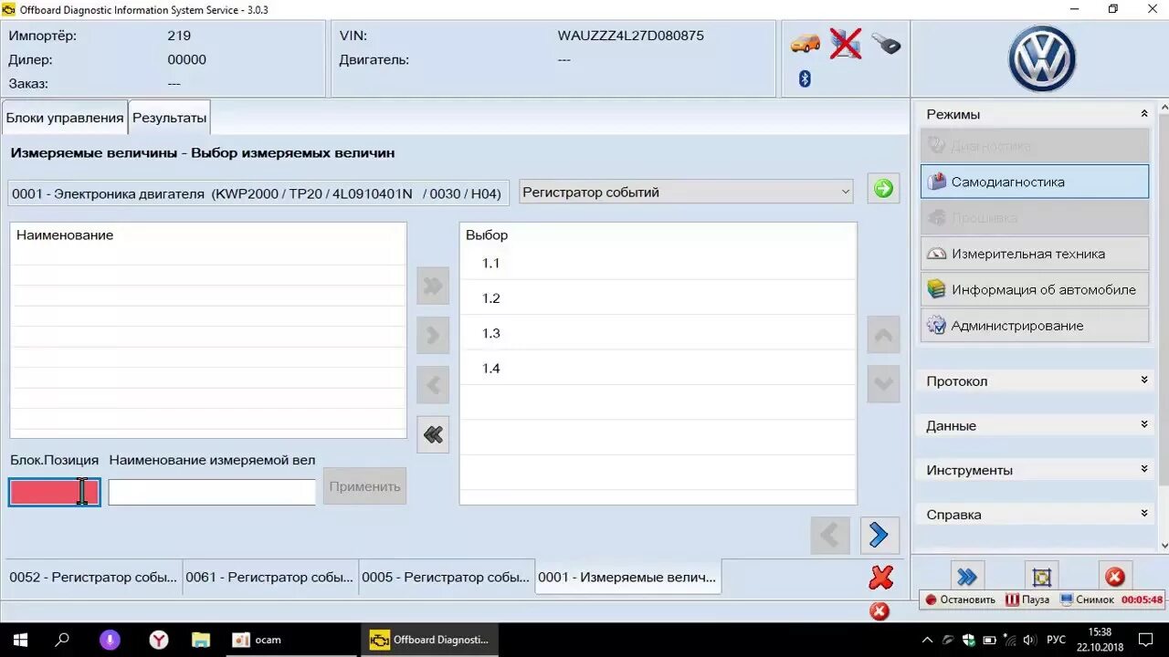Move item right with single arrow icon

point(432,335)
